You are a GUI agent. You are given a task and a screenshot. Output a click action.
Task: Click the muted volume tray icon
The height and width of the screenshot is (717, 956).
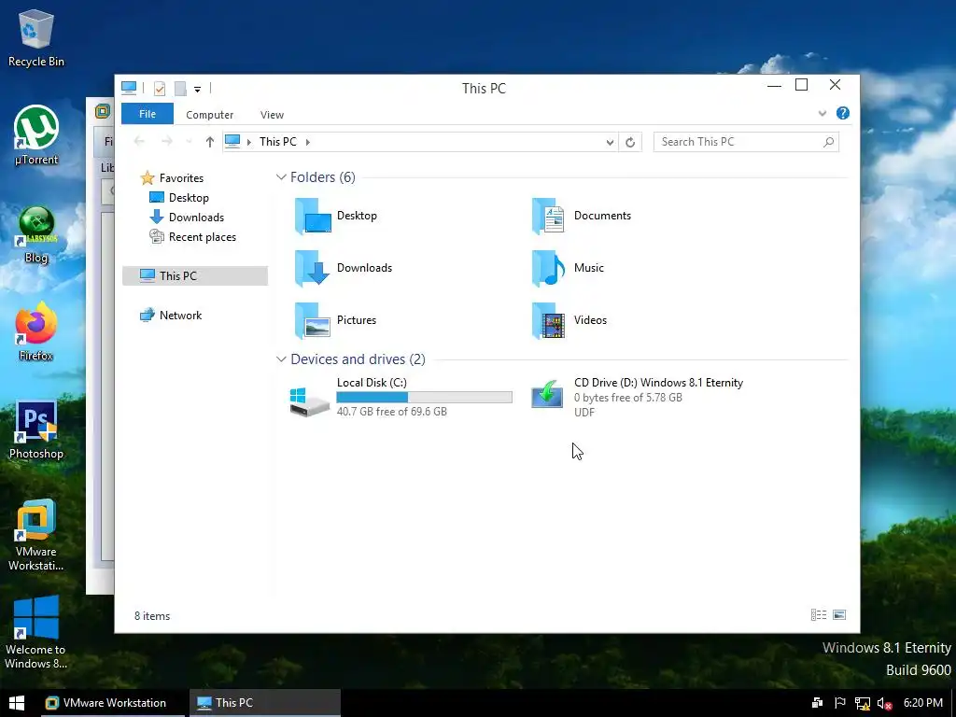coord(885,704)
